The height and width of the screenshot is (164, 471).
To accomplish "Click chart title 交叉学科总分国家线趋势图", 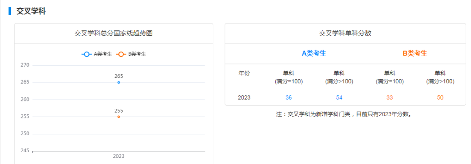I will (113, 33).
